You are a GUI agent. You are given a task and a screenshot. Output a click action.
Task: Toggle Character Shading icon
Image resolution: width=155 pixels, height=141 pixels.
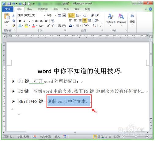click(59, 26)
